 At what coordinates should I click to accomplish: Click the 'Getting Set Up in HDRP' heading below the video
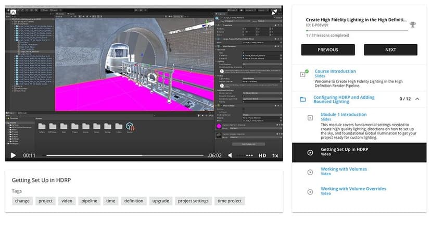pyautogui.click(x=41, y=180)
